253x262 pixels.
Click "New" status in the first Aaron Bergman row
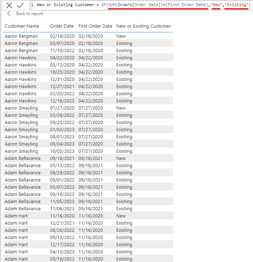click(x=121, y=36)
